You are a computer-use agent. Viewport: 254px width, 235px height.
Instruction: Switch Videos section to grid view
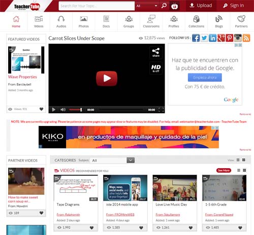[x=244, y=170]
